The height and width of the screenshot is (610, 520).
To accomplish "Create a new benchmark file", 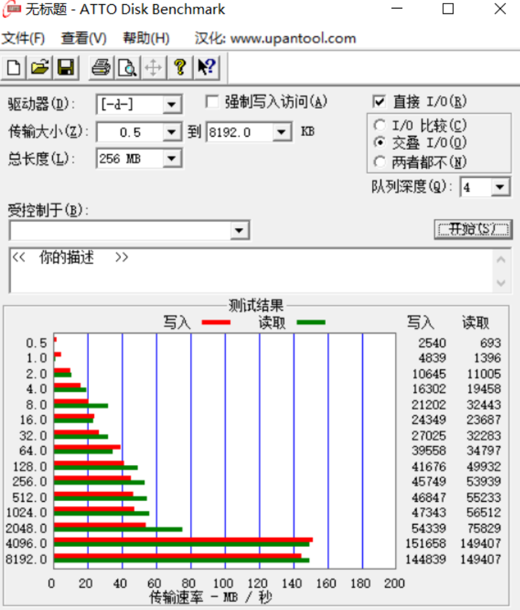I will tap(13, 67).
